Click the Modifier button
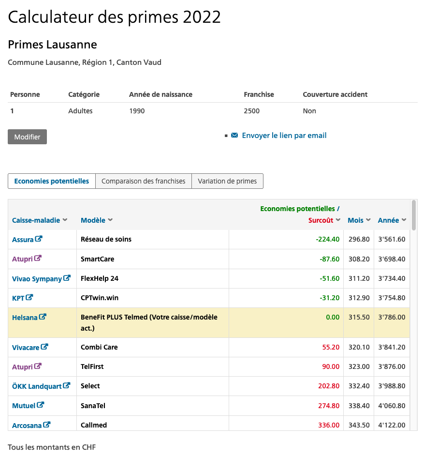423x458 pixels. coord(27,137)
